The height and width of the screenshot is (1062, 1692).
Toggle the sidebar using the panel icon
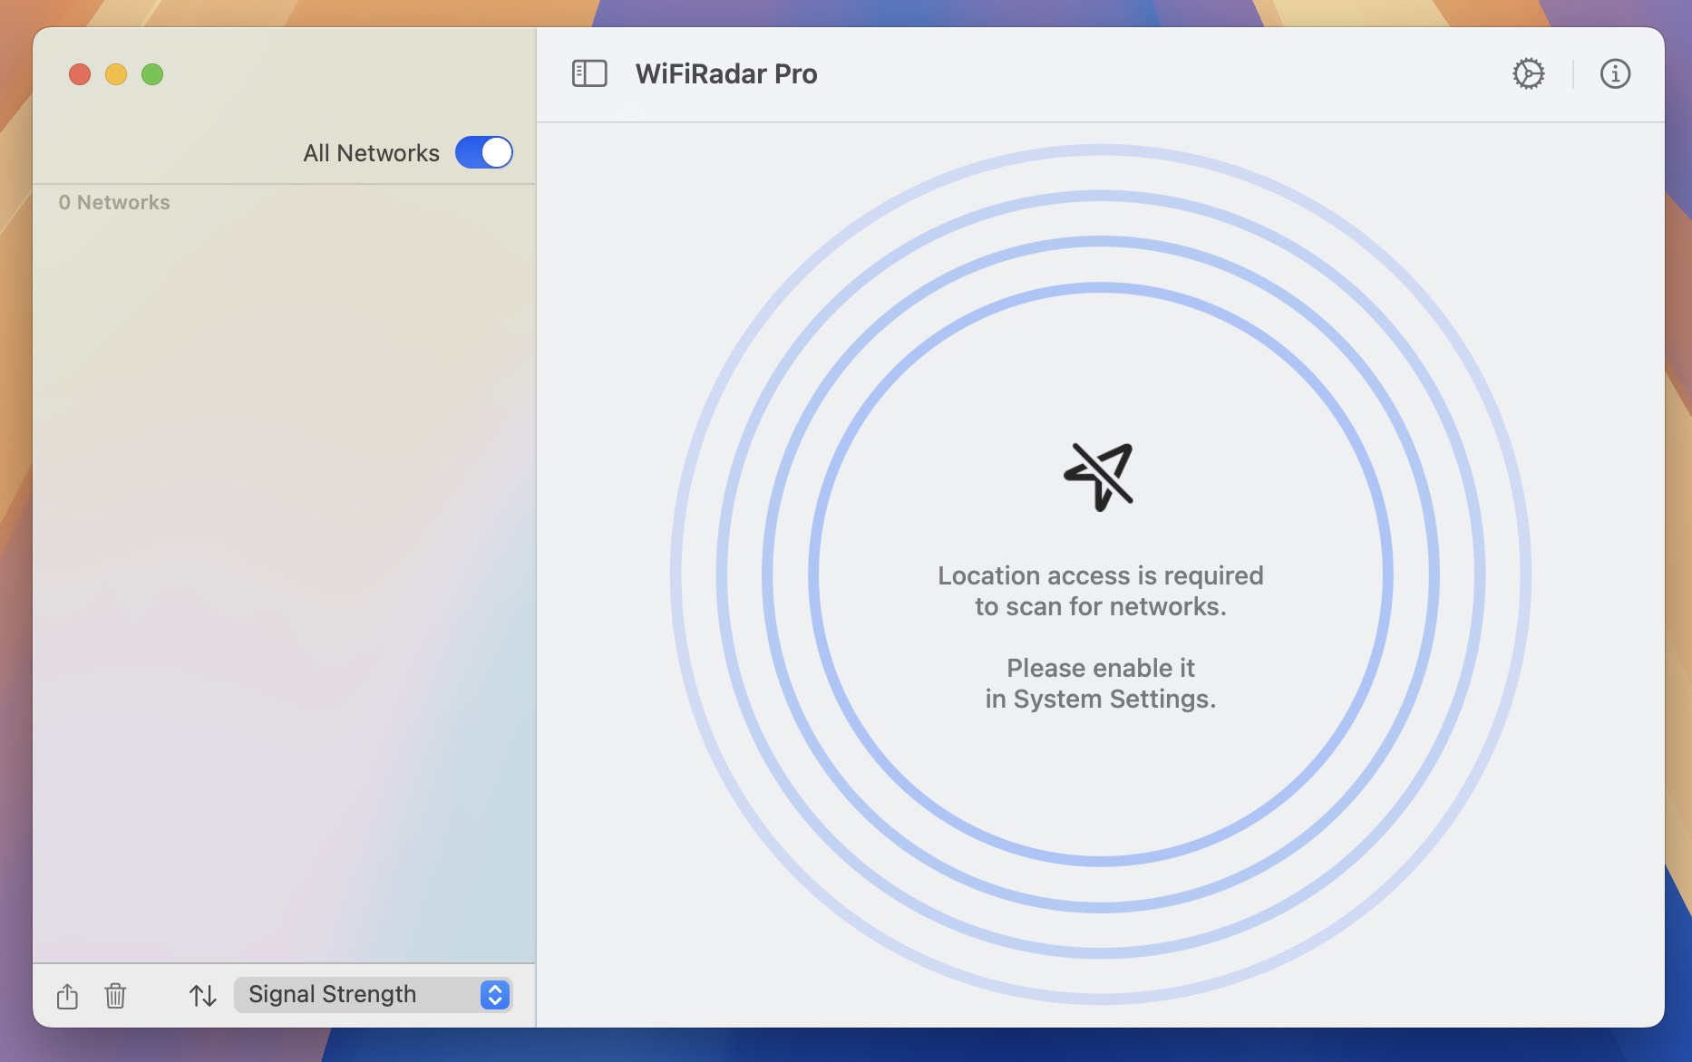pyautogui.click(x=588, y=73)
